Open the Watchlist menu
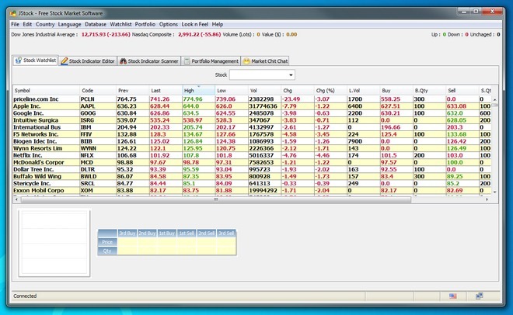This screenshot has width=513, height=315. [120, 24]
